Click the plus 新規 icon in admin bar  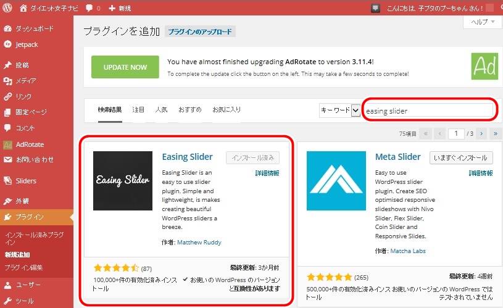(x=112, y=8)
